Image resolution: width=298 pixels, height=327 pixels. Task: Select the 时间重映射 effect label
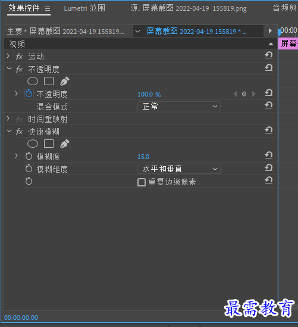pyautogui.click(x=48, y=119)
